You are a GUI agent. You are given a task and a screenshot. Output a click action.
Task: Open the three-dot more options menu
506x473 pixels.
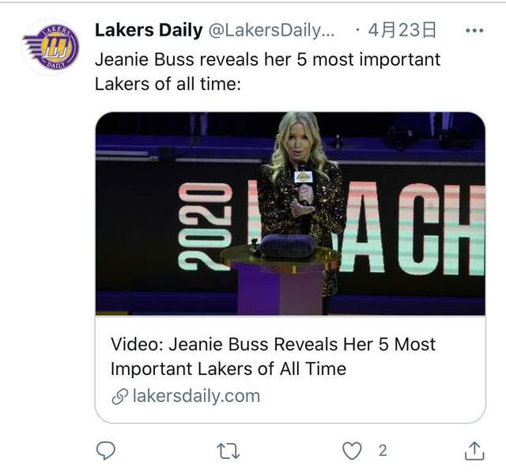pyautogui.click(x=474, y=31)
